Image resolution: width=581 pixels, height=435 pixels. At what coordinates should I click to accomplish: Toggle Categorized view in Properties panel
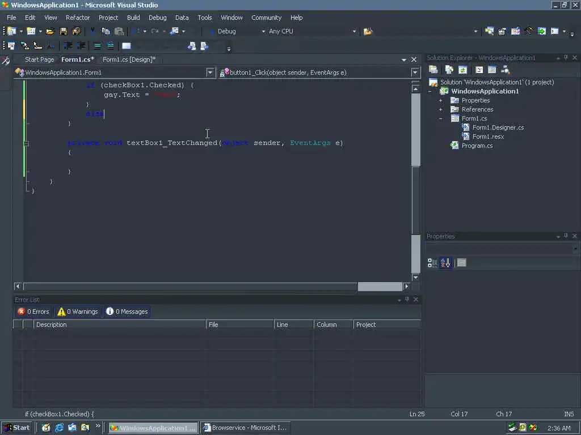point(432,263)
